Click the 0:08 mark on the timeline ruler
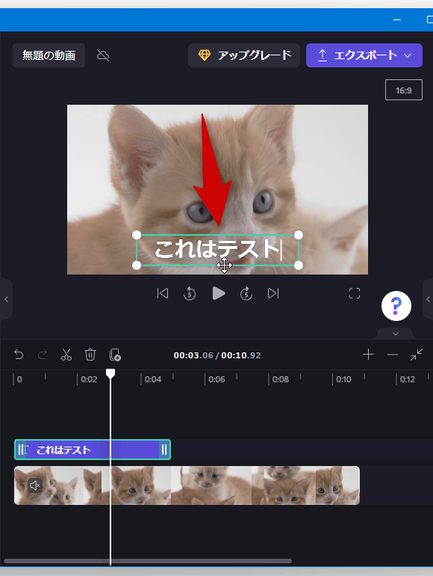This screenshot has width=433, height=576. [x=281, y=379]
